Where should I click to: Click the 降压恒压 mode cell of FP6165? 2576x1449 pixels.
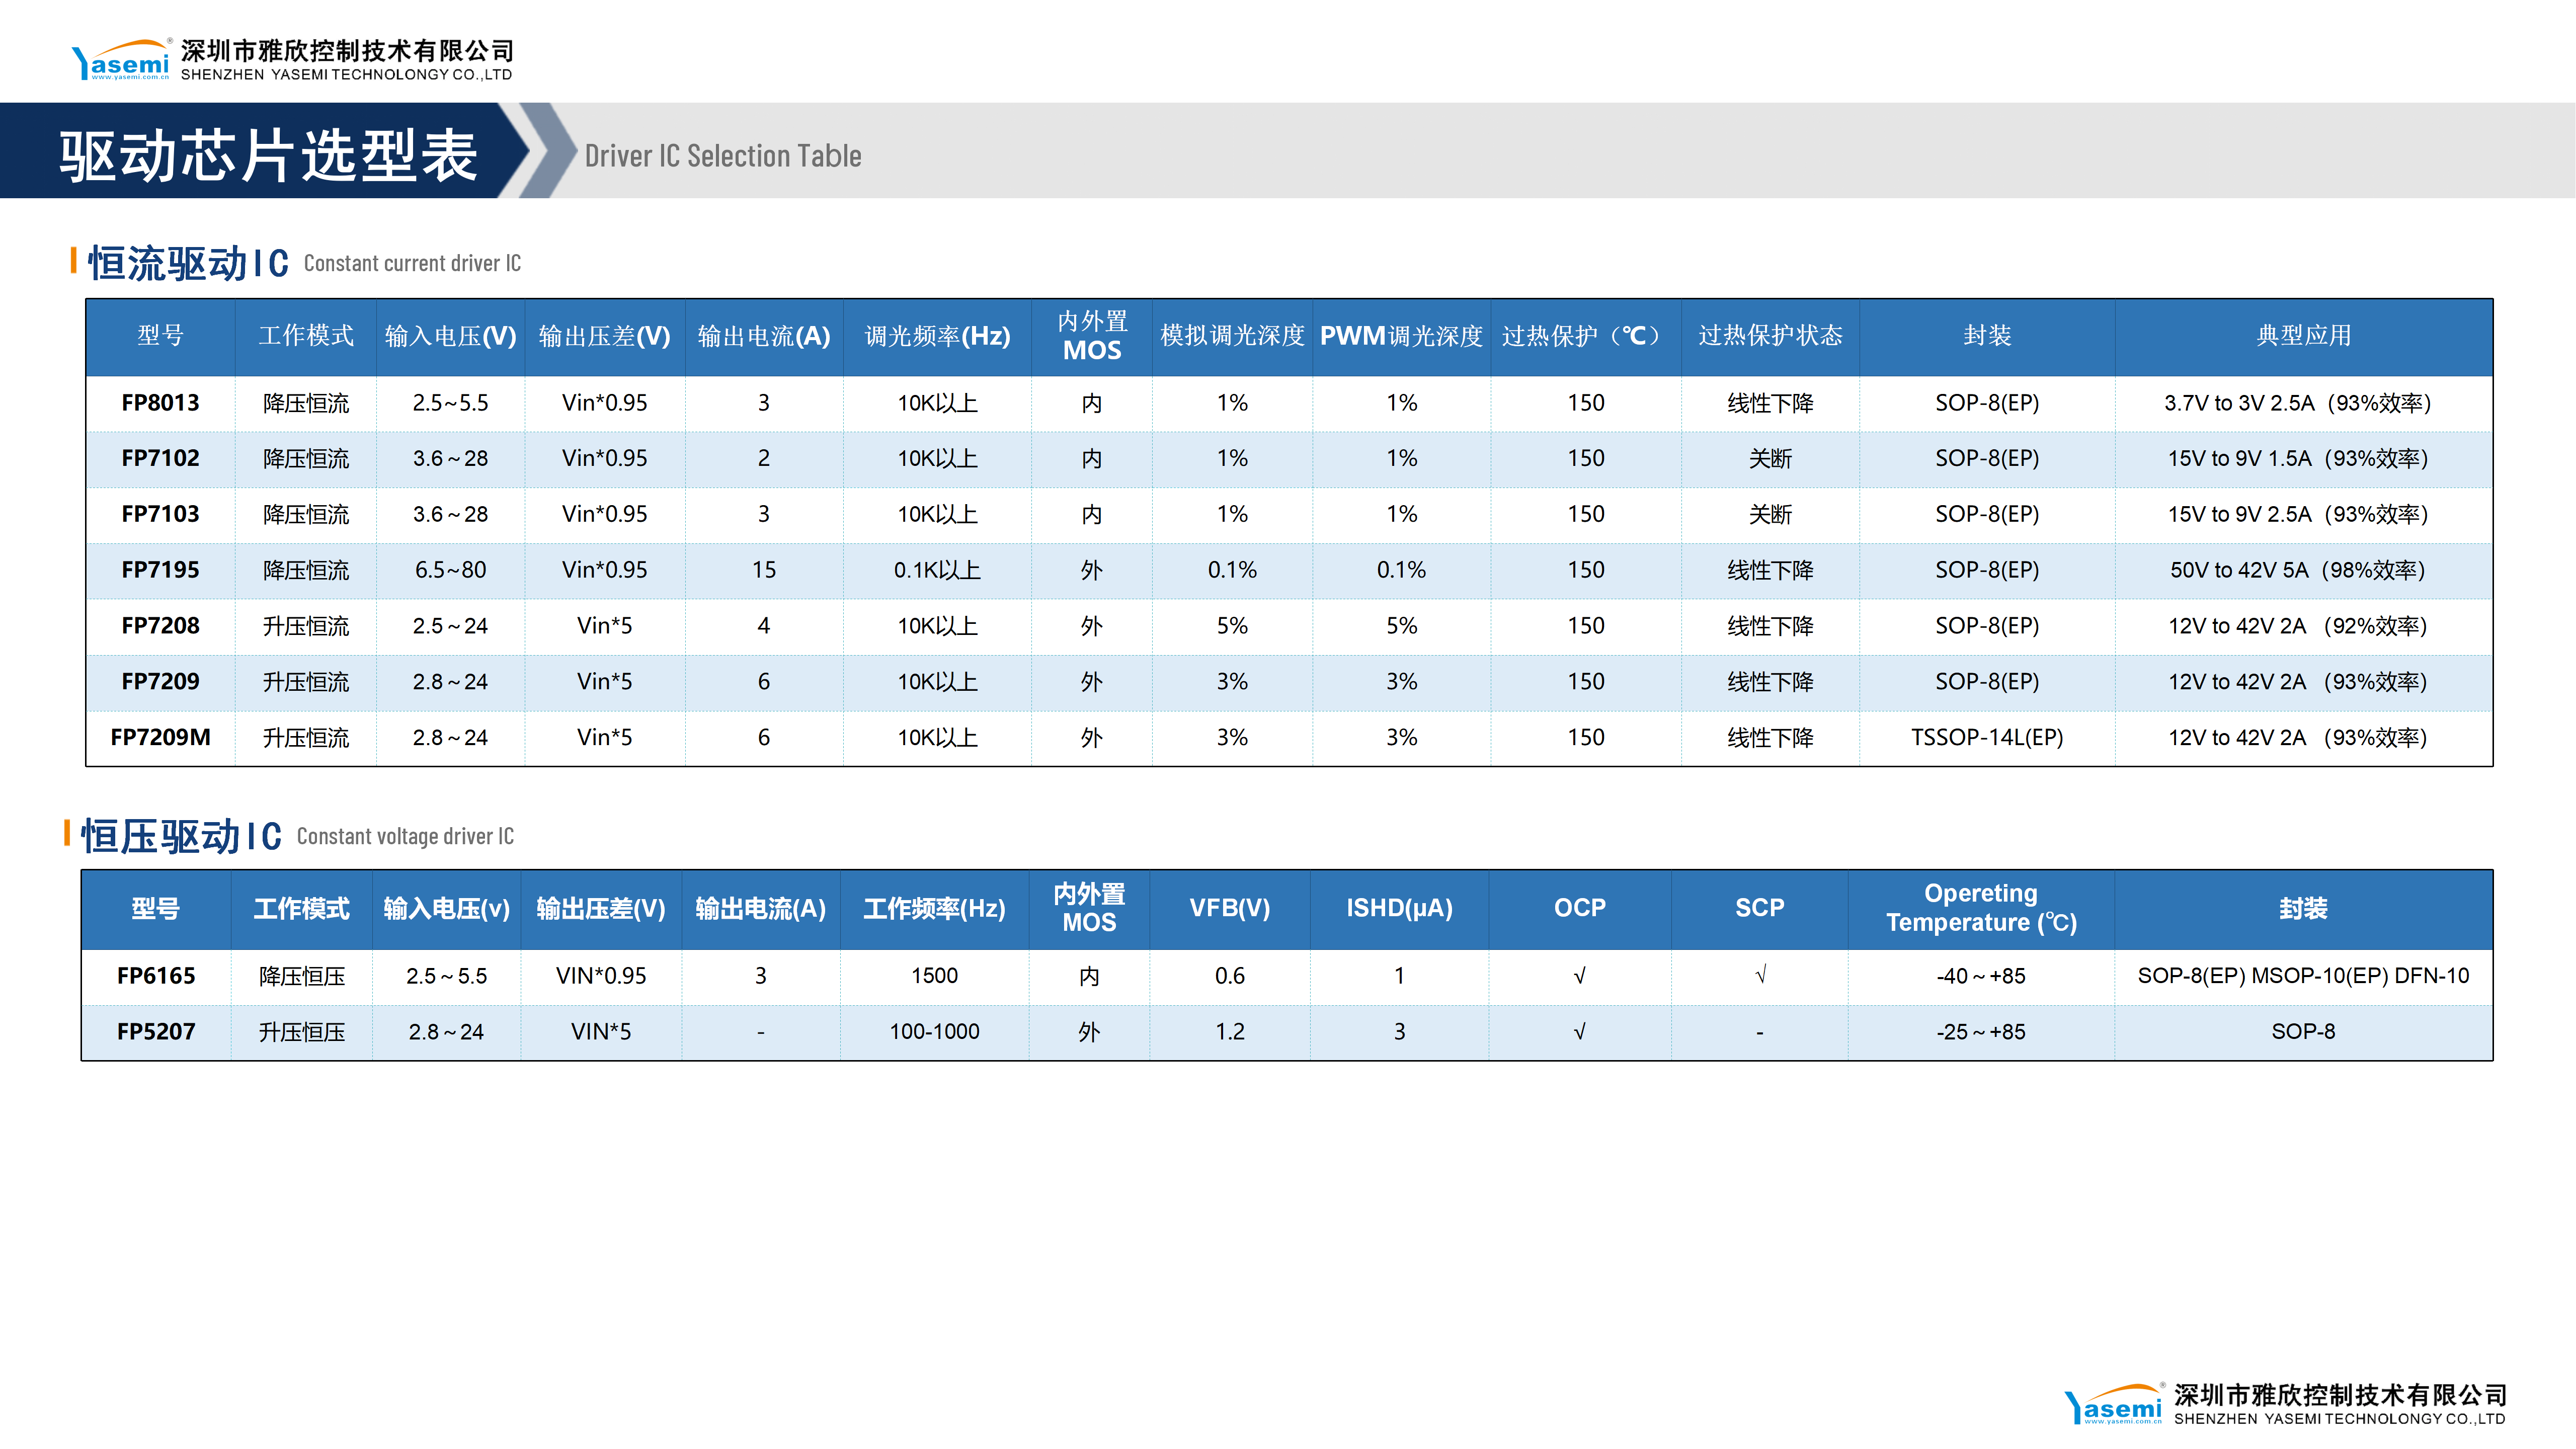302,976
